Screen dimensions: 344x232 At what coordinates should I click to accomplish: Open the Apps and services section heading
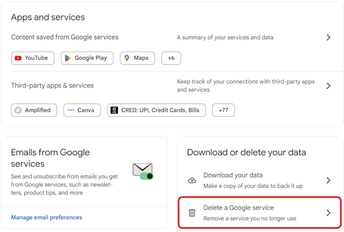coord(48,17)
